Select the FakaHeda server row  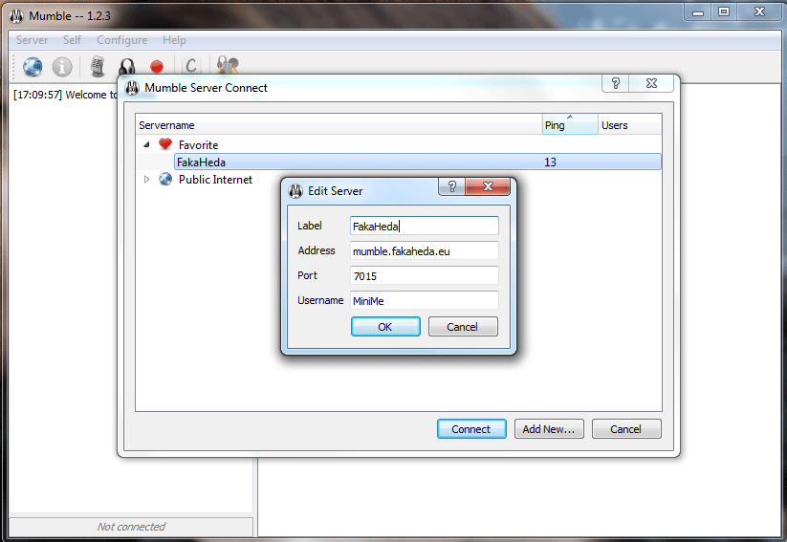[417, 163]
